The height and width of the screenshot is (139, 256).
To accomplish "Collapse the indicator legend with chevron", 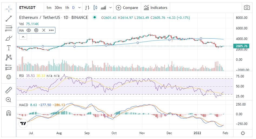I will pyautogui.click(x=23, y=37).
